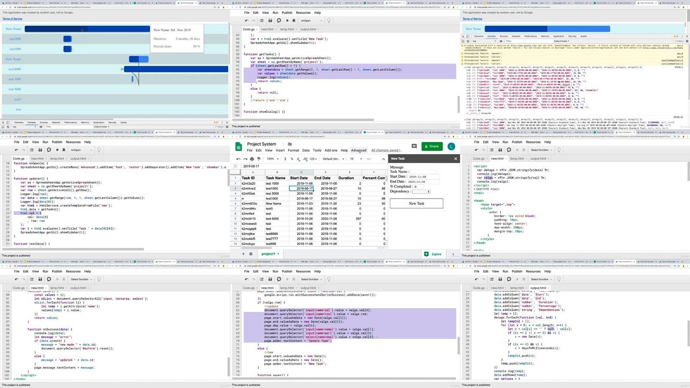Save the script in the getTasks editor
This screenshot has height=388, width=690.
[x=270, y=20]
